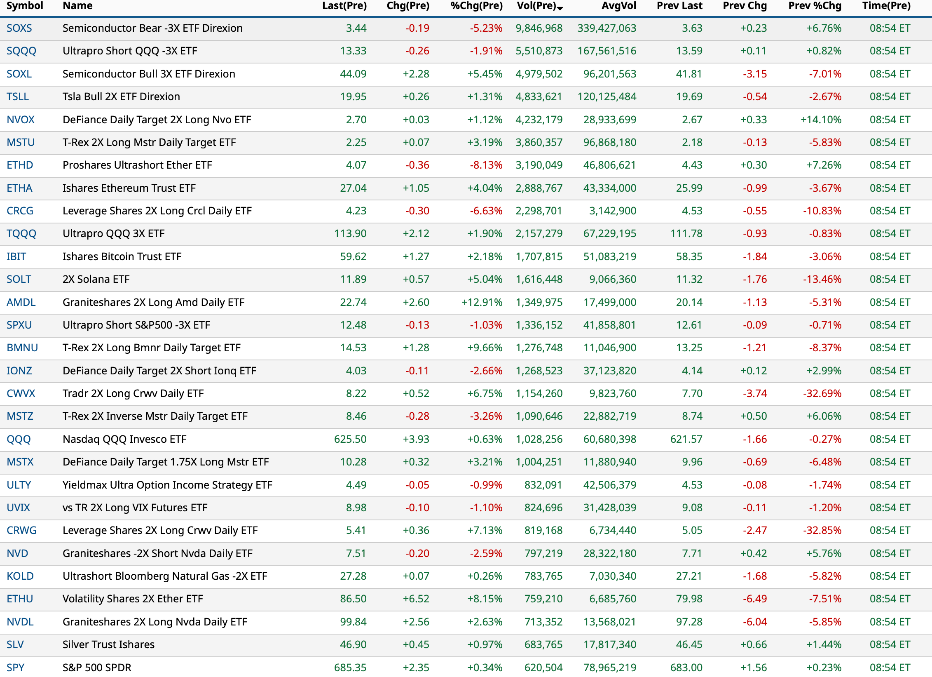Click the UVIX ticker link

(x=19, y=508)
